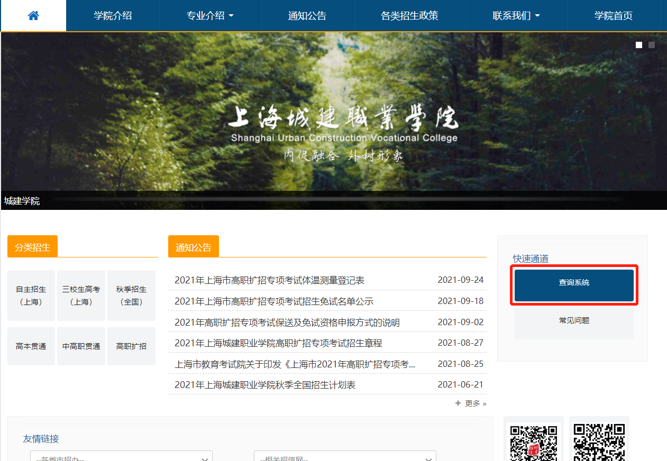Click the 快速通道 heading
The height and width of the screenshot is (461, 667).
pyautogui.click(x=531, y=259)
